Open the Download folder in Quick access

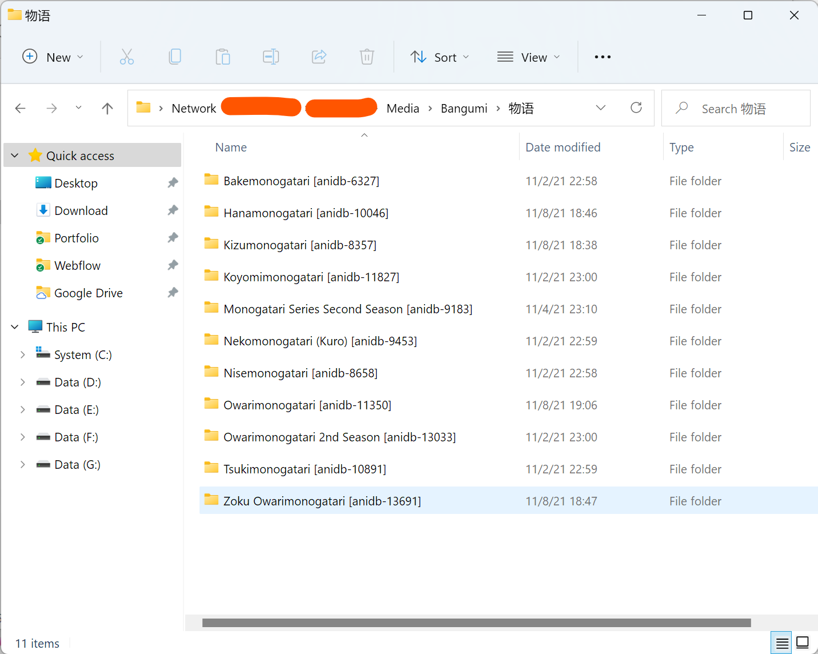tap(81, 210)
